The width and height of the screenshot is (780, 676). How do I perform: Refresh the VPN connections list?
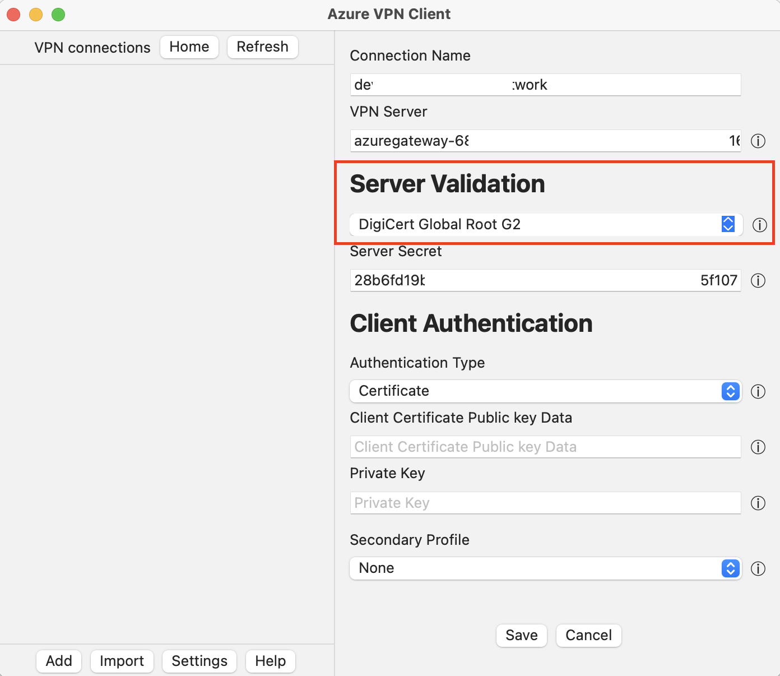(x=262, y=47)
